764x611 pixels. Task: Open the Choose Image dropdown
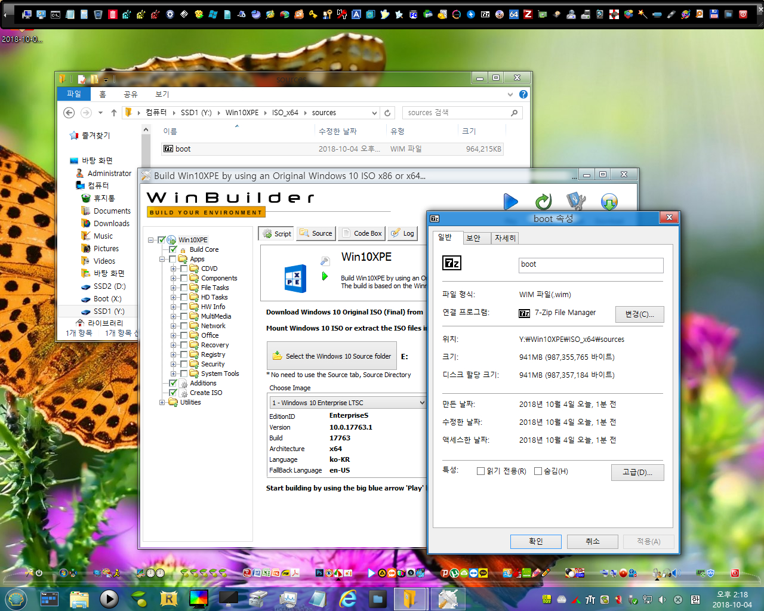(421, 403)
